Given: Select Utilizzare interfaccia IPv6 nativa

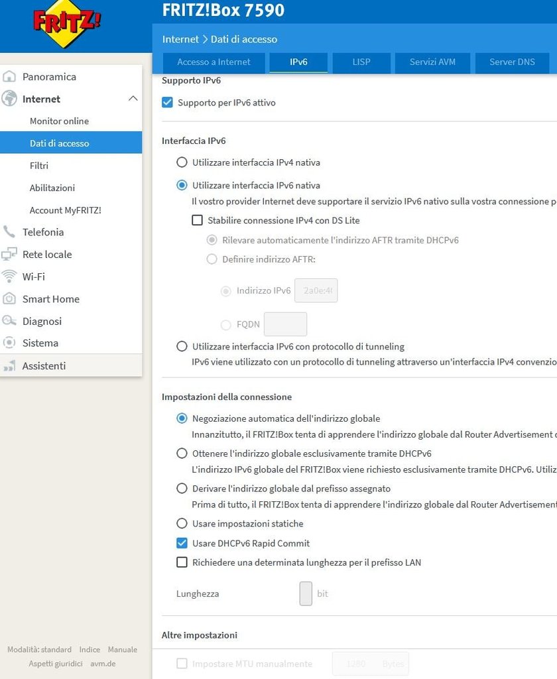Looking at the screenshot, I should [182, 186].
